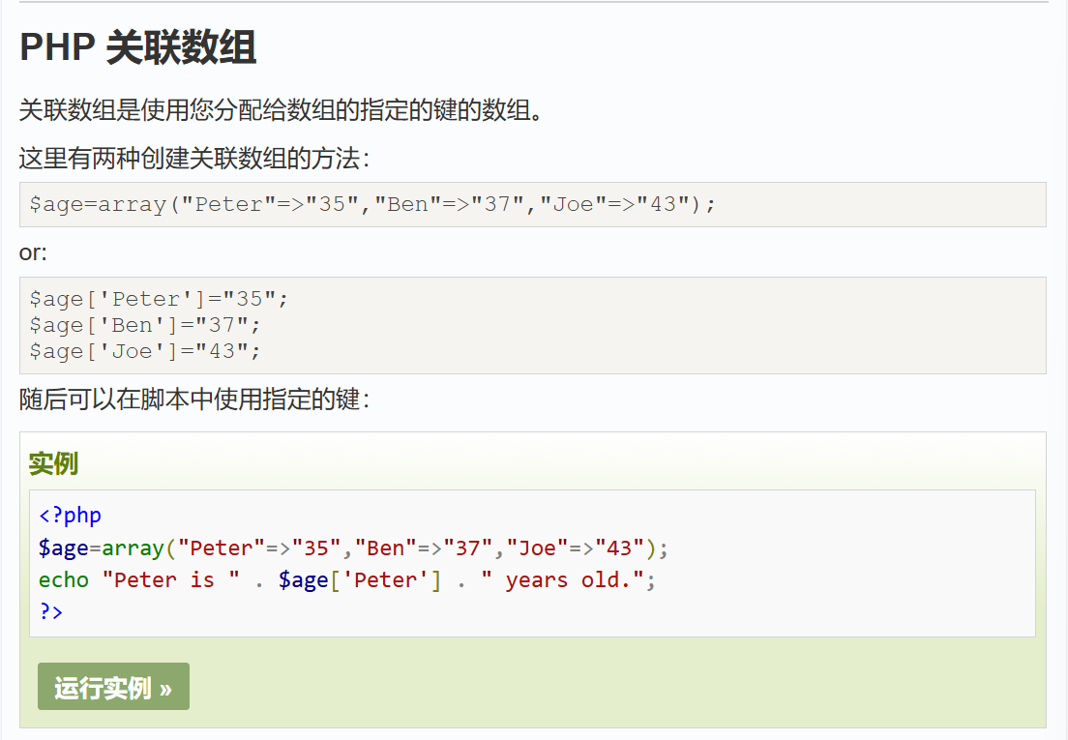Click the line "$age['Joe']="43";"

[x=143, y=350]
